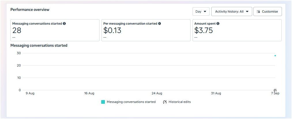Open the Customise columns button
292x119 pixels.
267,11
